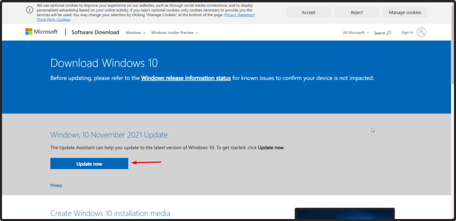
Task: Click the Update now button
Action: coord(89,163)
